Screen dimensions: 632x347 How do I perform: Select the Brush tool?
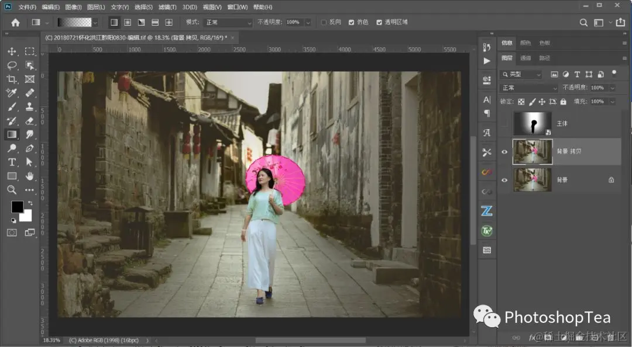[x=12, y=107]
